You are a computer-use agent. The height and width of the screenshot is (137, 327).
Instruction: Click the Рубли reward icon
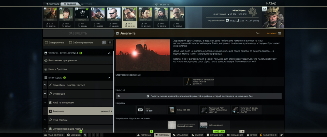[172, 110]
